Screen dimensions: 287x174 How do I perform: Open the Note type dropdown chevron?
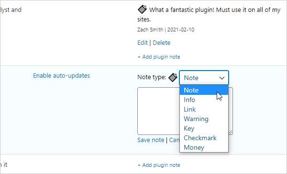pyautogui.click(x=222, y=78)
